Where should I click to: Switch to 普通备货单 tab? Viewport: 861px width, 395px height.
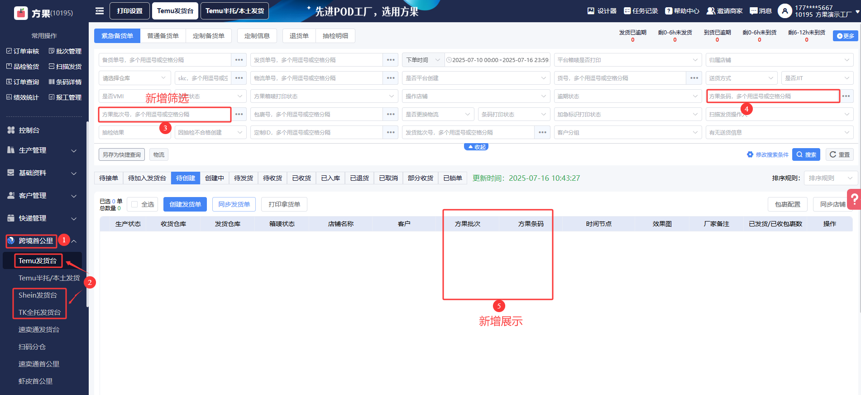(163, 36)
